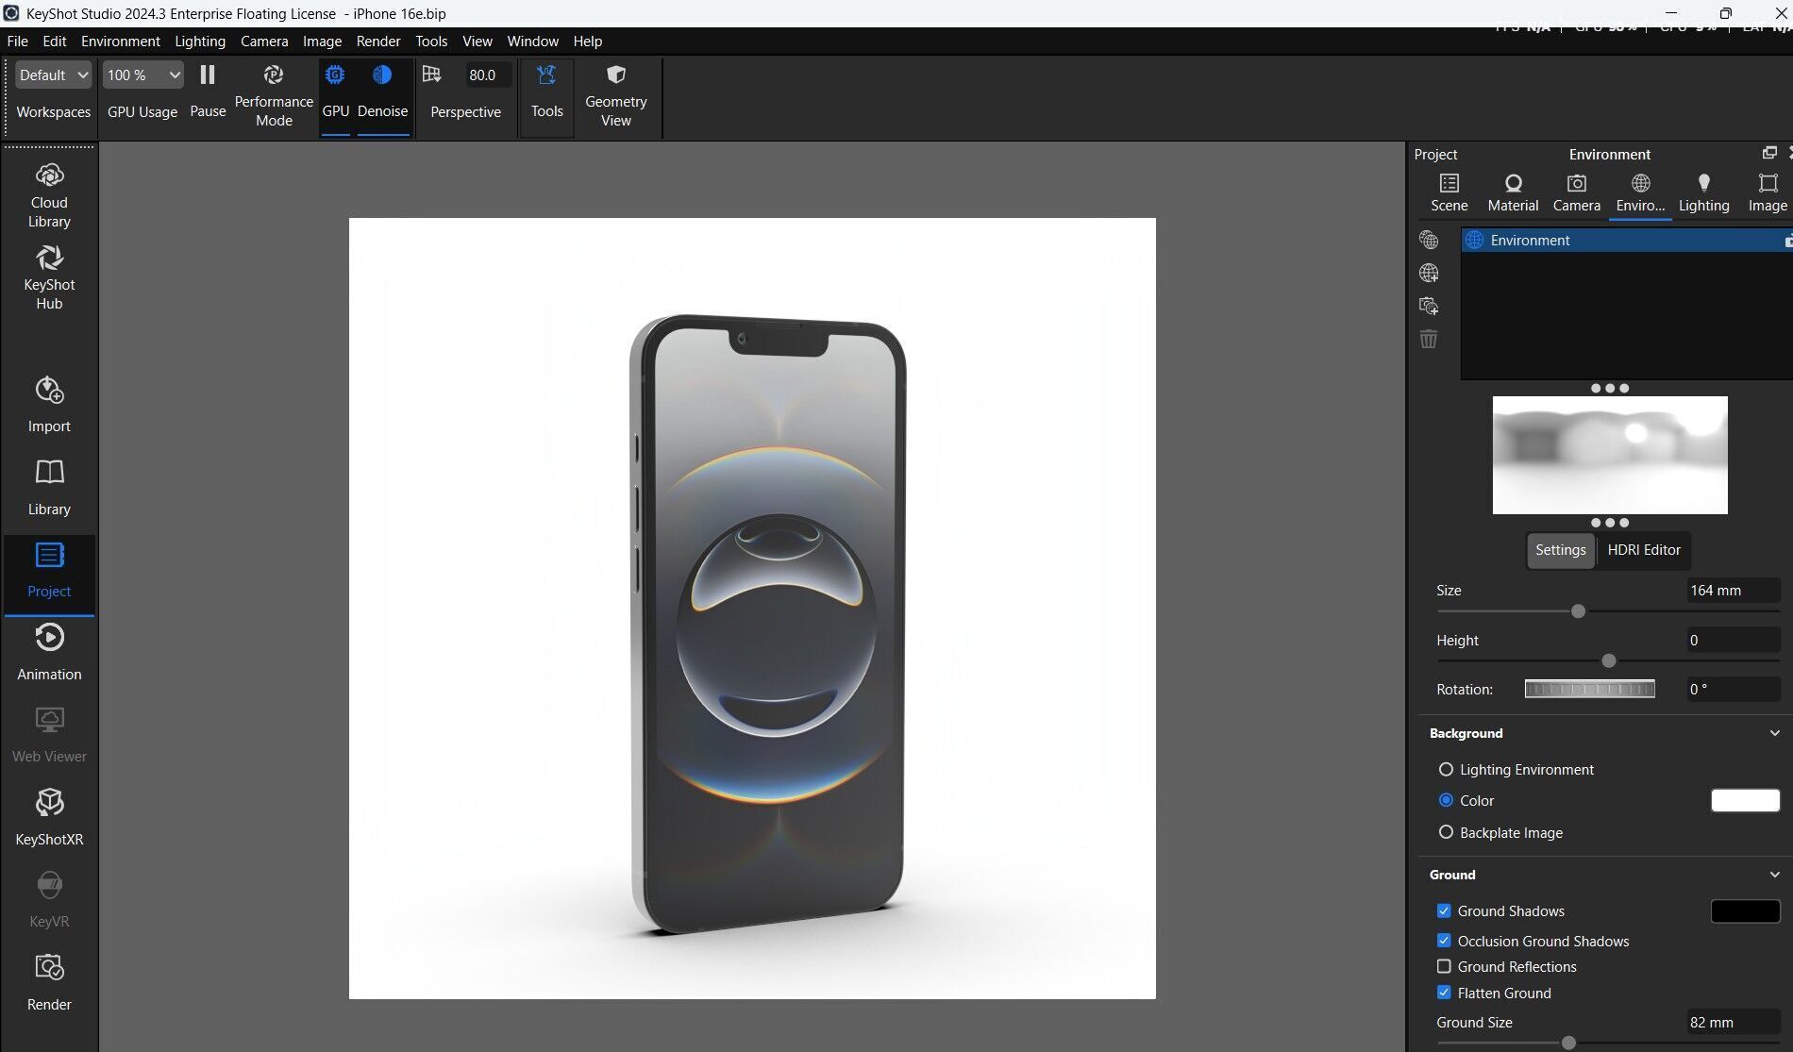Collapse the Ground section

(x=1774, y=875)
